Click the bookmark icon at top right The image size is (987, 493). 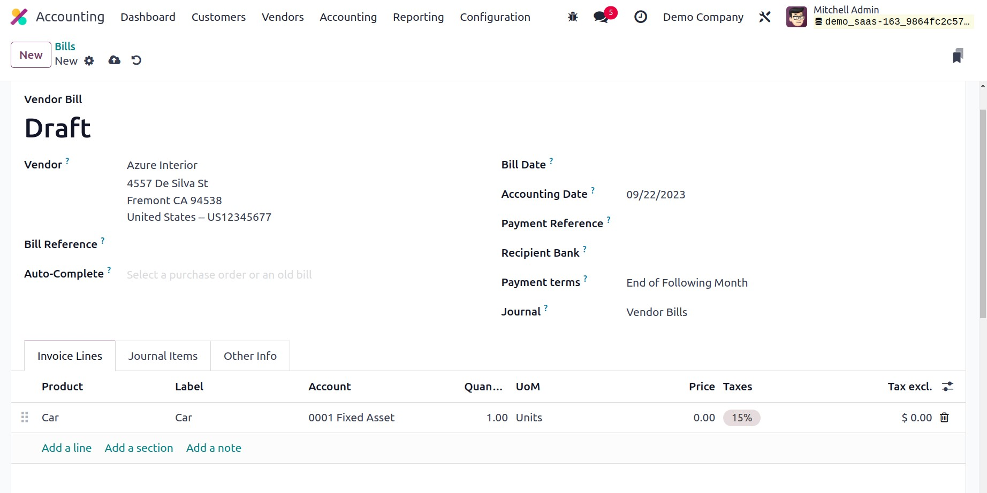pyautogui.click(x=958, y=56)
